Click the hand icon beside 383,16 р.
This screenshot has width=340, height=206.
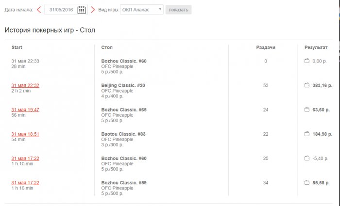(306, 85)
